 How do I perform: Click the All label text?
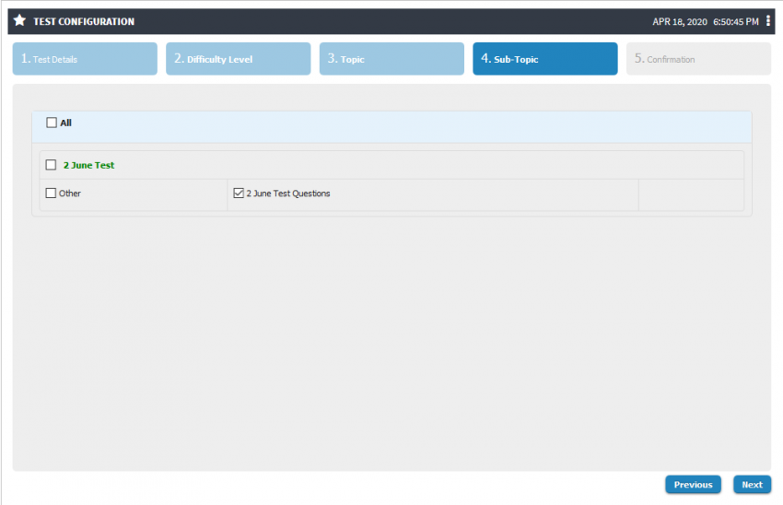point(66,123)
